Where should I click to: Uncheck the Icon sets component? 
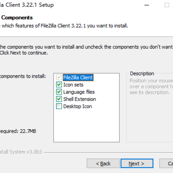coord(59,85)
